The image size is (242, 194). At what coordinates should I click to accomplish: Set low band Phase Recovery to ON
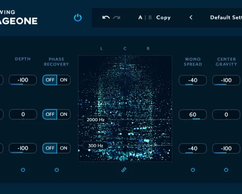coord(63,148)
